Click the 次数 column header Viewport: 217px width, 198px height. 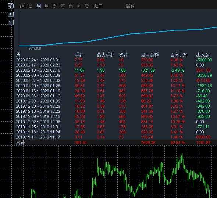coord(123,55)
